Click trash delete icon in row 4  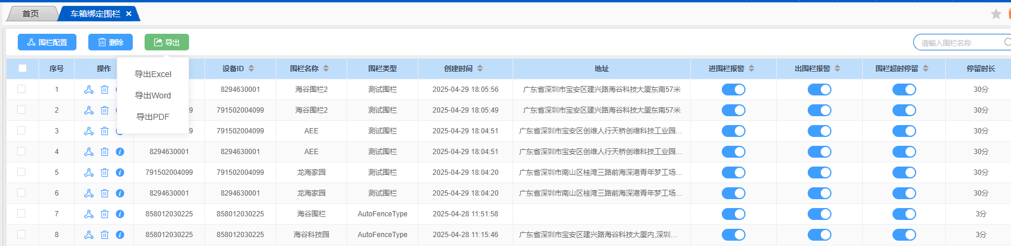[104, 152]
